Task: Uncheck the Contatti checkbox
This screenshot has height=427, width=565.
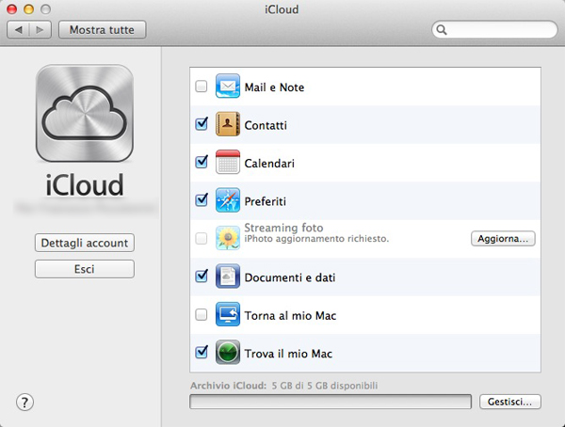Action: pos(202,124)
